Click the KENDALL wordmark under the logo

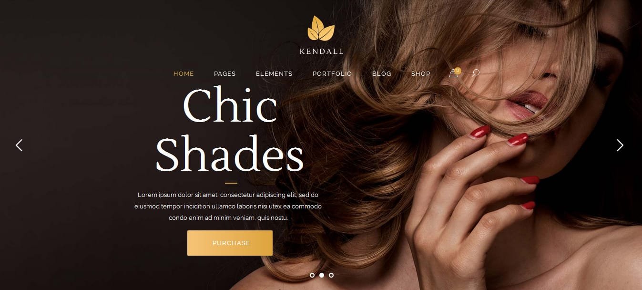click(x=321, y=52)
